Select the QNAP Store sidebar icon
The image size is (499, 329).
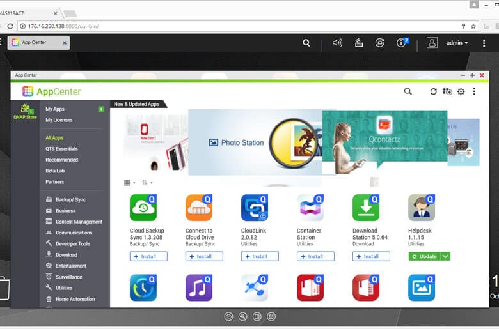coord(25,111)
